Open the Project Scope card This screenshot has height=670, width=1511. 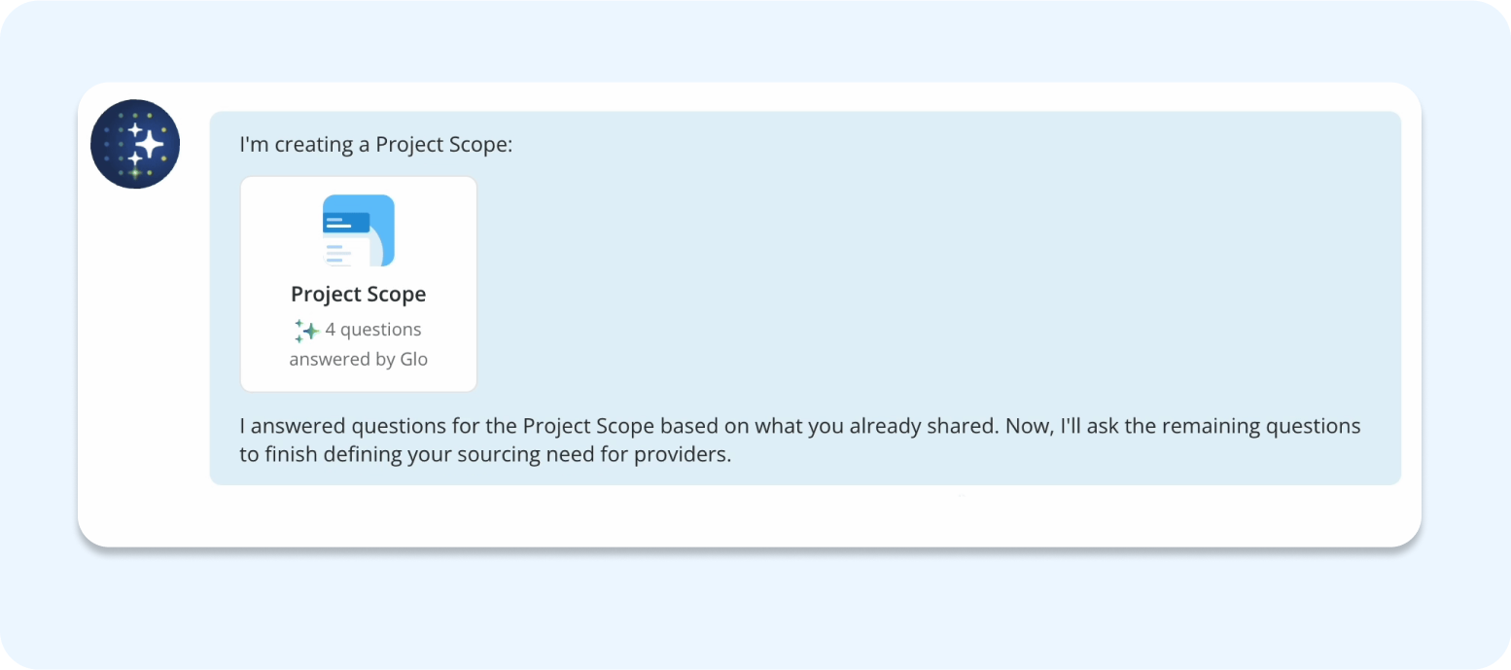358,284
